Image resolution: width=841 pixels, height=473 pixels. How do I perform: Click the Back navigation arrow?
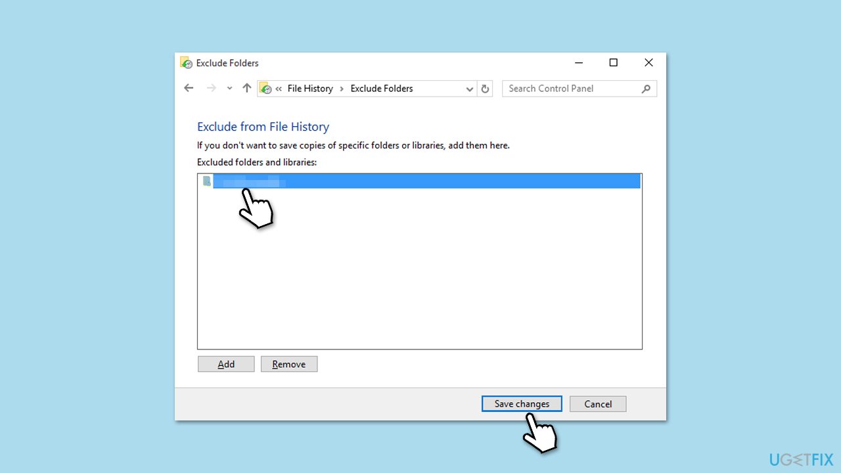(x=189, y=88)
